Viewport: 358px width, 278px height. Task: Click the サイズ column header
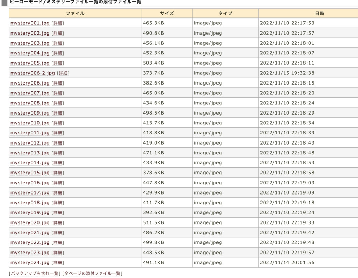[x=167, y=13]
